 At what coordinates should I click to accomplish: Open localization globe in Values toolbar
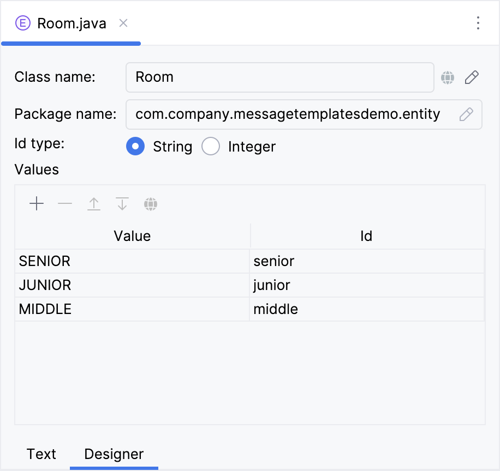(x=151, y=203)
